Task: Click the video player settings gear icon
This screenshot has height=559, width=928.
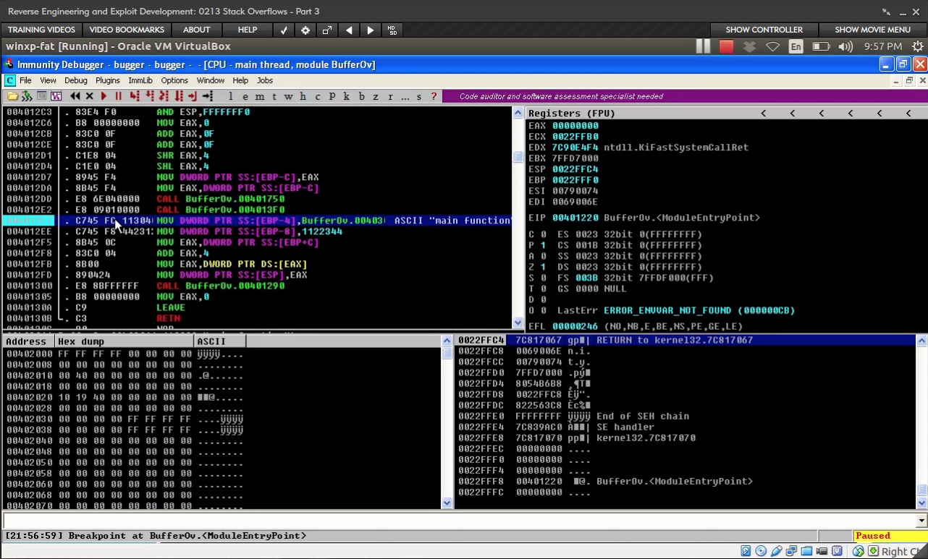Action: point(305,30)
